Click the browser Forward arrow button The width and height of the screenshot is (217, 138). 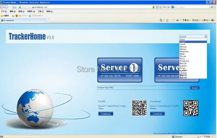tap(6, 7)
